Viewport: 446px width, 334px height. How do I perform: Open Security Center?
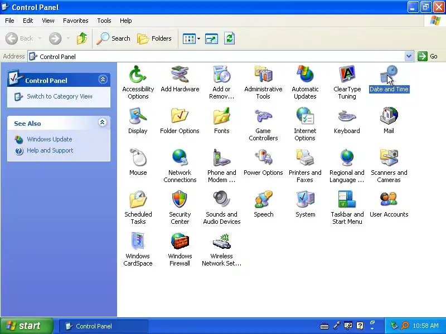click(x=180, y=208)
